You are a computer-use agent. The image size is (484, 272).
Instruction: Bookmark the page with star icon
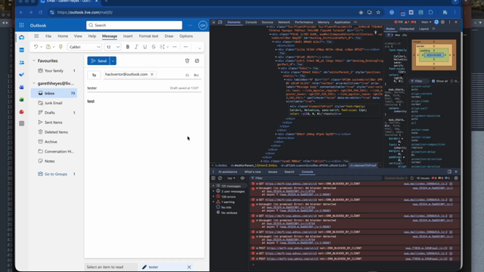click(x=378, y=12)
